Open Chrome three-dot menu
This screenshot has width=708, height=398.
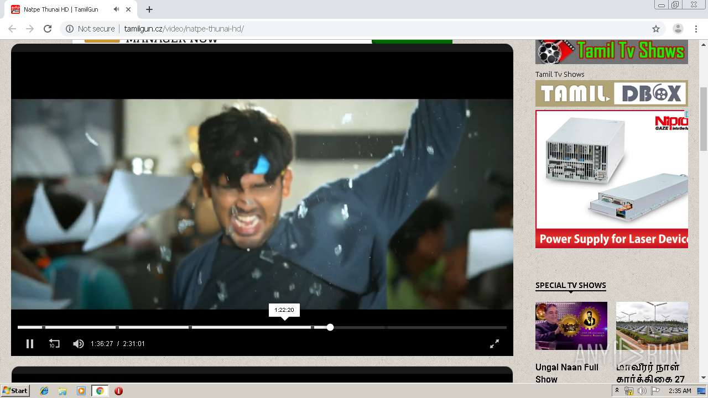pos(696,29)
